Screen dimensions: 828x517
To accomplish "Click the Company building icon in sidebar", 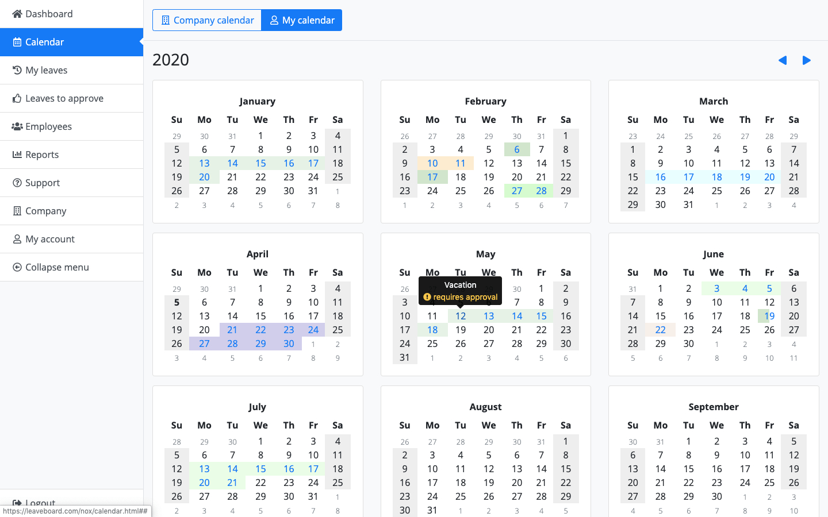I will click(x=17, y=211).
